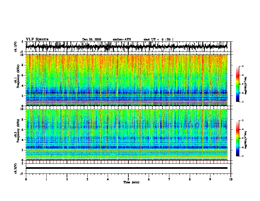The image size is (260, 201).
Task: Click time axis tick label '8'
Action: 190,179
